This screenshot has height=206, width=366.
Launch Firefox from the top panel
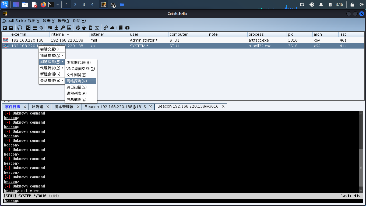coord(43,5)
